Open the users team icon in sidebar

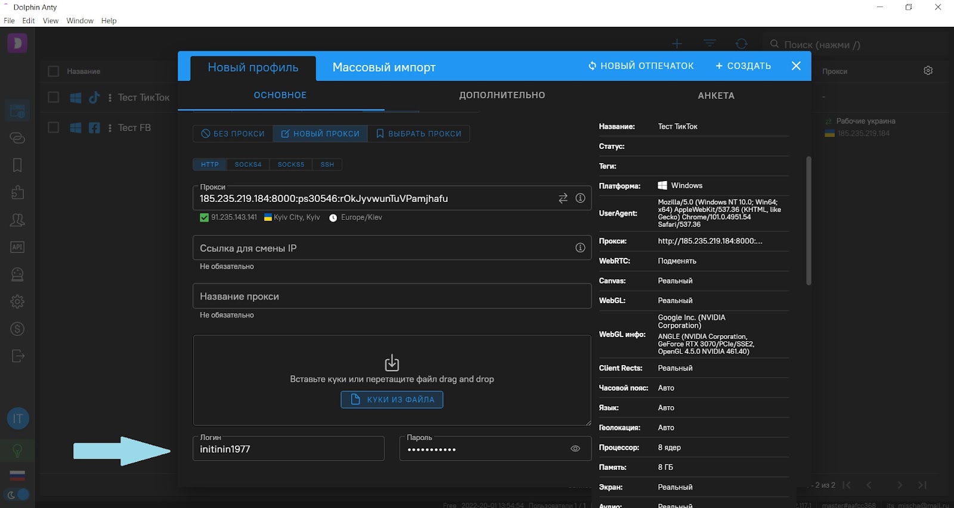pos(17,220)
